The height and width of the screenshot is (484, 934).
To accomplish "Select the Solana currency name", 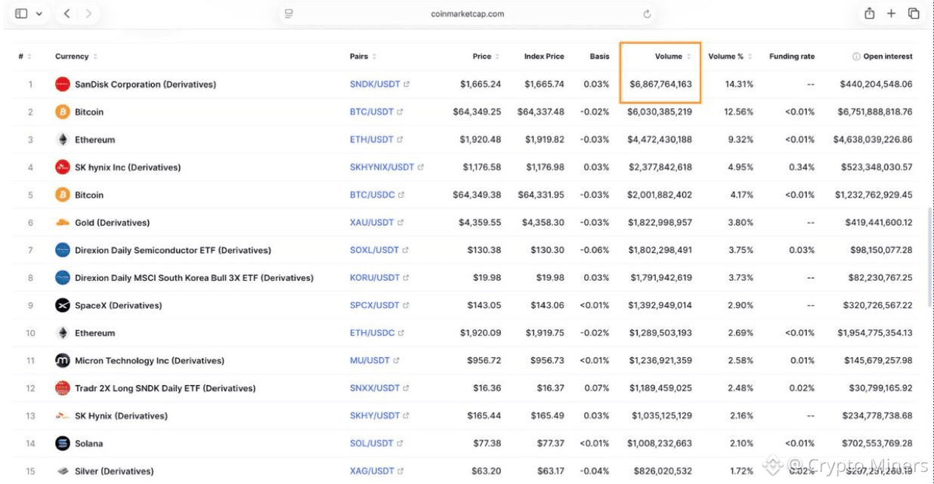I will (x=88, y=443).
